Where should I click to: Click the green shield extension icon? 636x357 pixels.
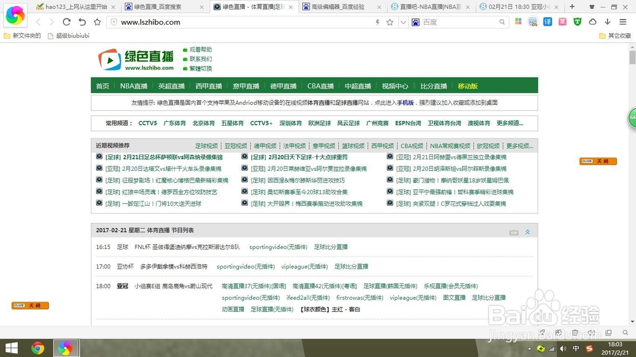[577, 22]
